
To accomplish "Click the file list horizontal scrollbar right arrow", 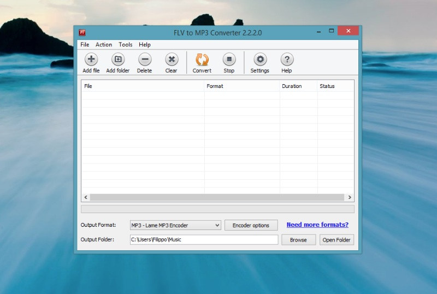I will pyautogui.click(x=350, y=197).
